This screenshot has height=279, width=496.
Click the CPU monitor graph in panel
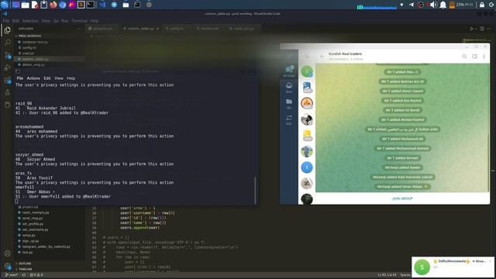377,6
